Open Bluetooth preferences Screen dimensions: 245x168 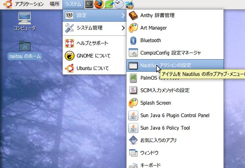[175, 40]
